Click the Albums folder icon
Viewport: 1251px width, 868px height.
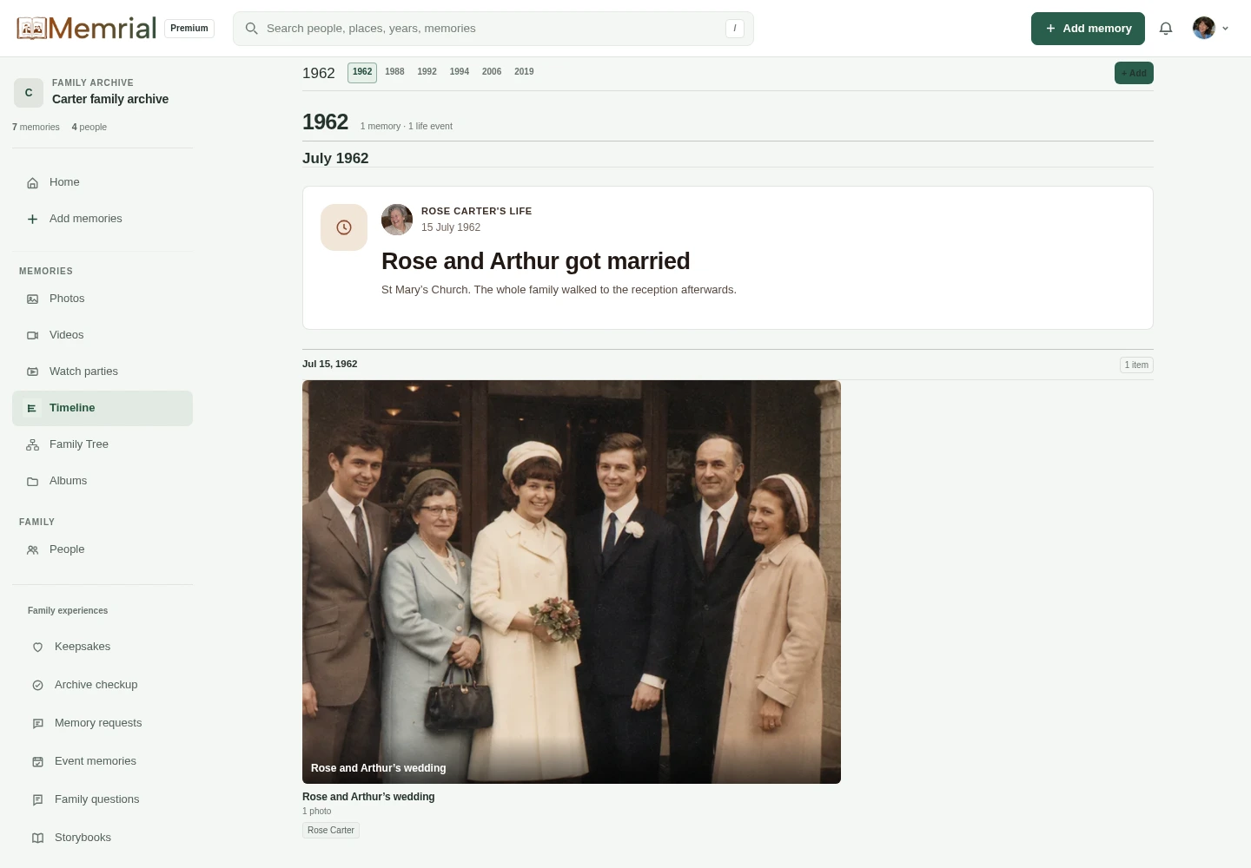click(32, 481)
